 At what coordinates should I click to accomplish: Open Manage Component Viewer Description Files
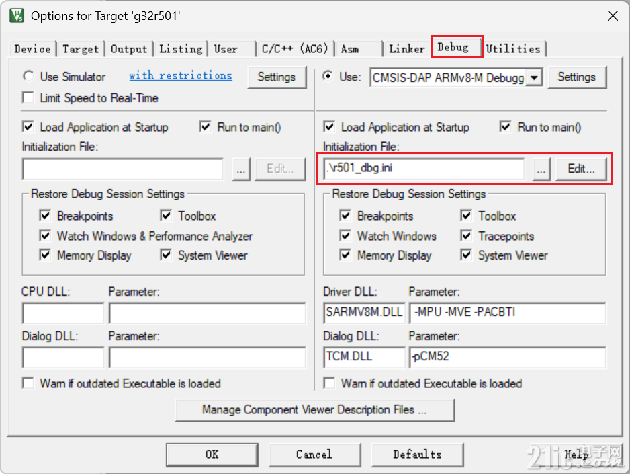(314, 409)
